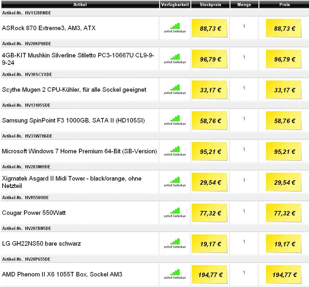Click availability bars icon for ASRock 870 Extreme3

[175, 26]
